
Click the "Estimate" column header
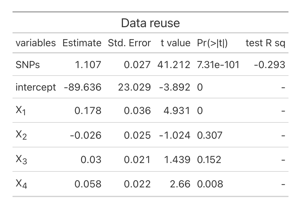[82, 43]
